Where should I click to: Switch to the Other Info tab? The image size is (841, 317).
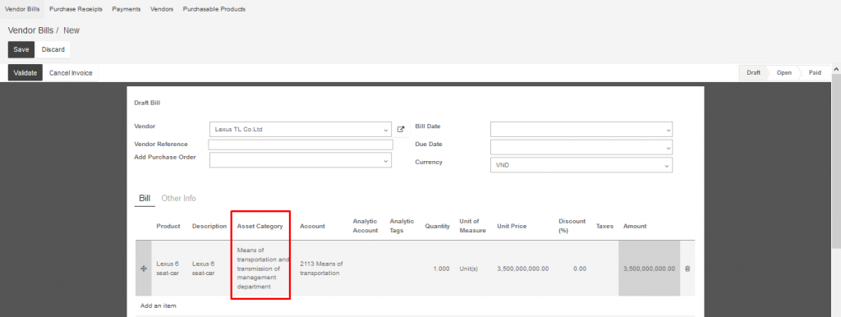pyautogui.click(x=178, y=199)
